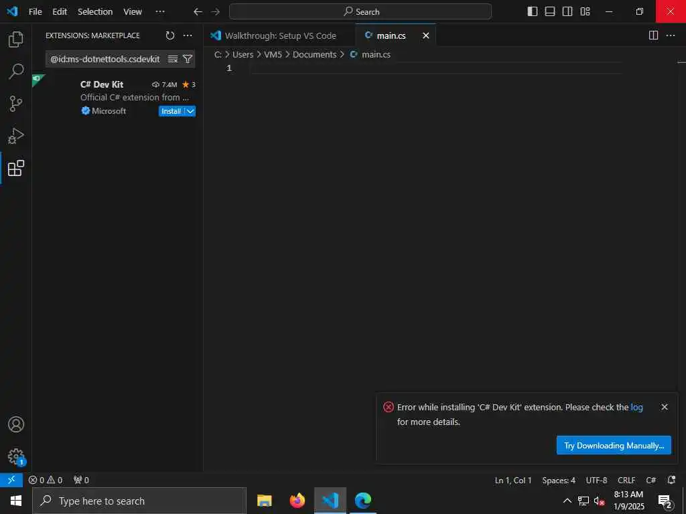Image resolution: width=686 pixels, height=514 pixels.
Task: Open the Search view in activity bar
Action: 16,72
